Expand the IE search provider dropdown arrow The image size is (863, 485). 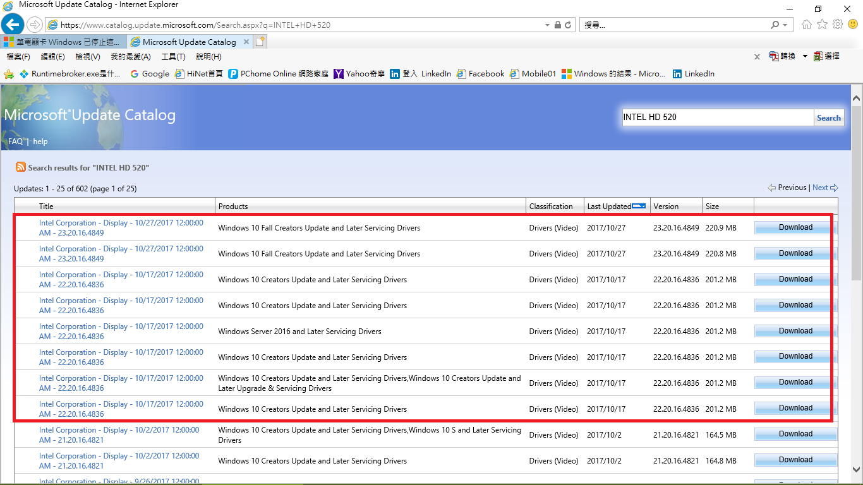tap(785, 25)
